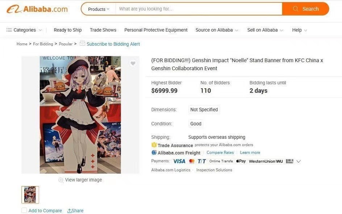Click the Subscribe to Bidding Alert envelope icon
The width and height of the screenshot is (342, 214).
pos(82,44)
